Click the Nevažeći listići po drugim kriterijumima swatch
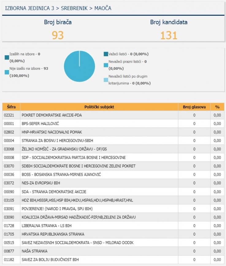 click(x=106, y=80)
